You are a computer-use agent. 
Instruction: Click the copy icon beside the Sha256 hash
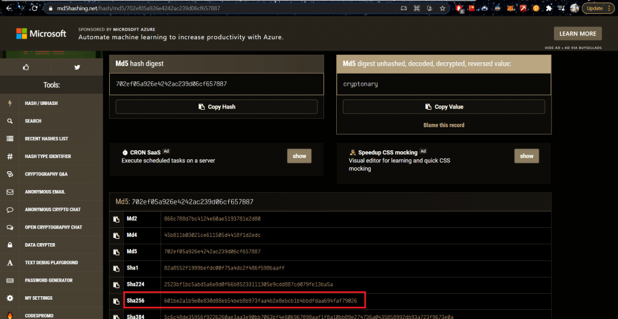(x=116, y=300)
